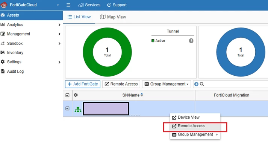
Task: Click the green Active legend swatch
Action: tap(153, 41)
